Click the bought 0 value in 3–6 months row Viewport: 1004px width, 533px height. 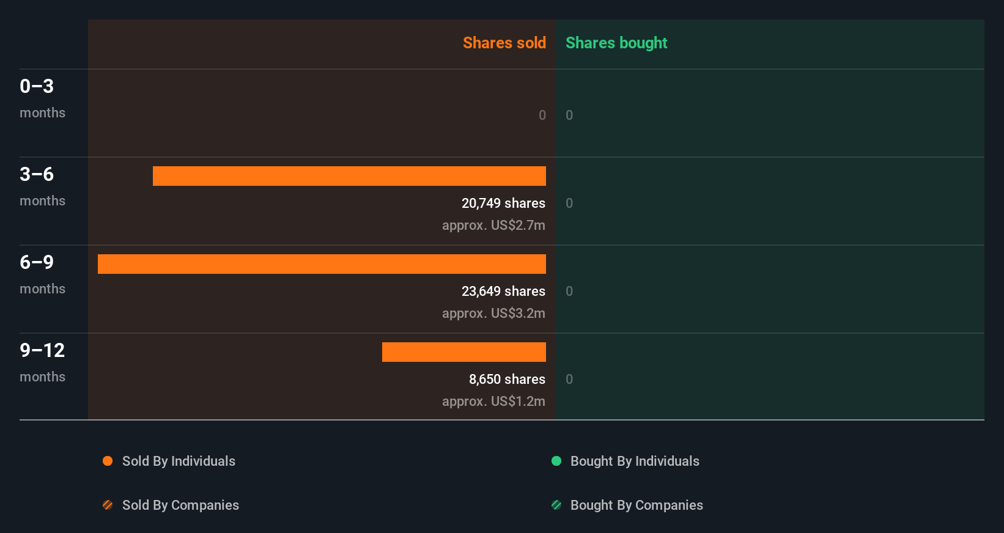pyautogui.click(x=569, y=203)
